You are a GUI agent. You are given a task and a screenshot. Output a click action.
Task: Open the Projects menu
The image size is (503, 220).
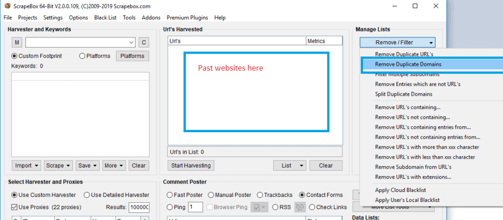point(28,18)
